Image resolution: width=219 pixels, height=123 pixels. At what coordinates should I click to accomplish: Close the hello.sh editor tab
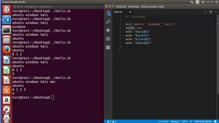(x=130, y=12)
